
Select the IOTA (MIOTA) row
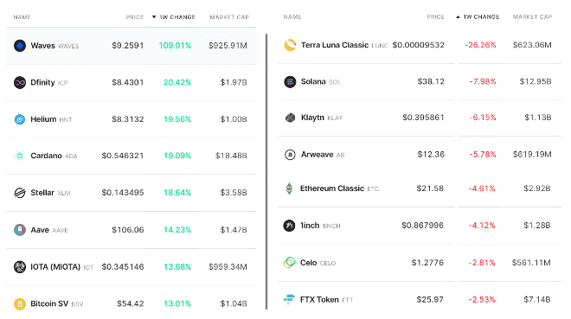132,267
